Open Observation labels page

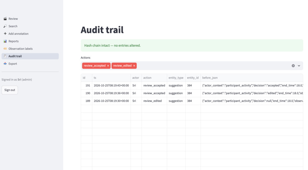(x=30, y=49)
